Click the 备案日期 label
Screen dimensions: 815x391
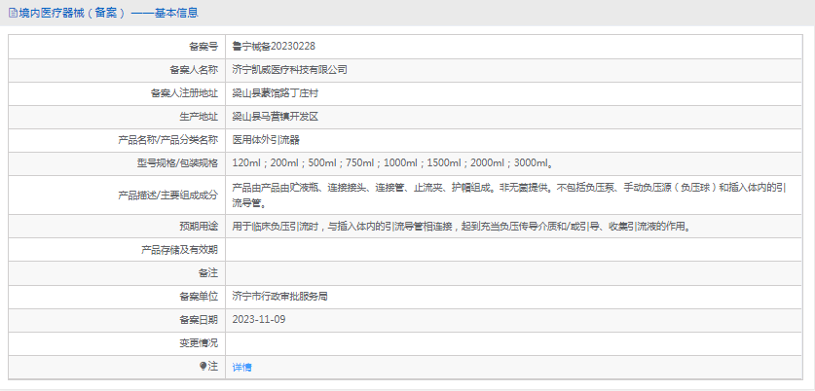pyautogui.click(x=199, y=319)
